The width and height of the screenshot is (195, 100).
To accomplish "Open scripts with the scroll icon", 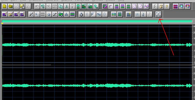I will (x=161, y=6).
